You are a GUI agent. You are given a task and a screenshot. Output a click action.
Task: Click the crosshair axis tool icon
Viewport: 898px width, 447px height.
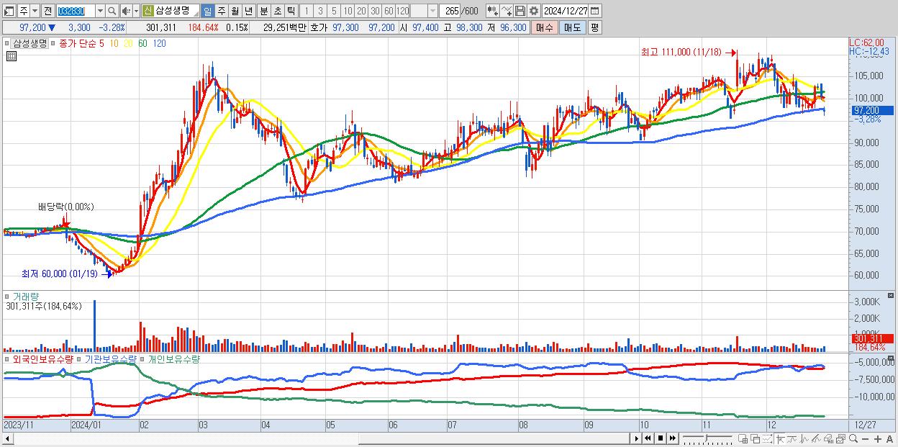780,439
